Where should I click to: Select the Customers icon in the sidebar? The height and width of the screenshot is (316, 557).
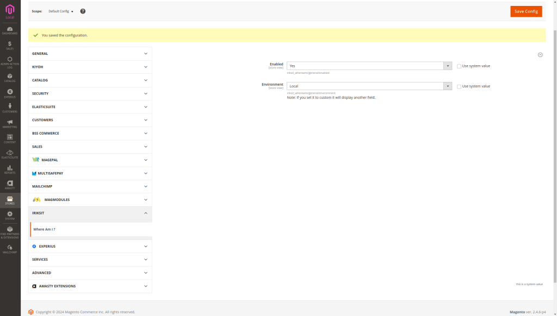[10, 107]
